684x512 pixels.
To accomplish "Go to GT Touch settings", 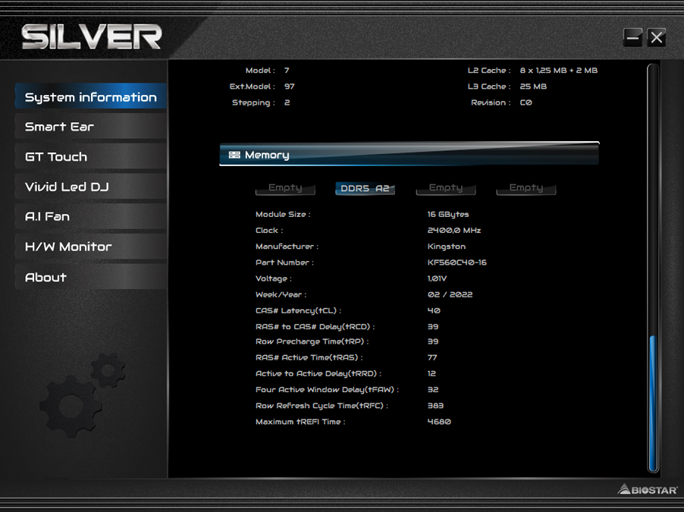I will point(91,157).
